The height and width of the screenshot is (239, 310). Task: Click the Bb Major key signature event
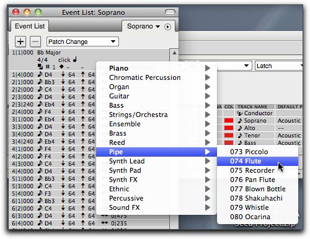coord(49,53)
